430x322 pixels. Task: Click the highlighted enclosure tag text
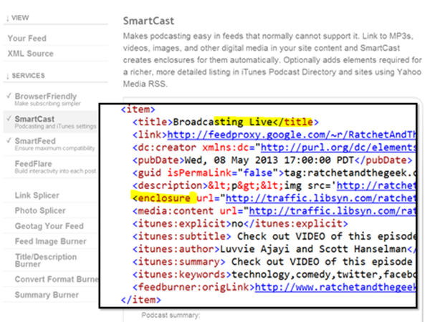(161, 198)
